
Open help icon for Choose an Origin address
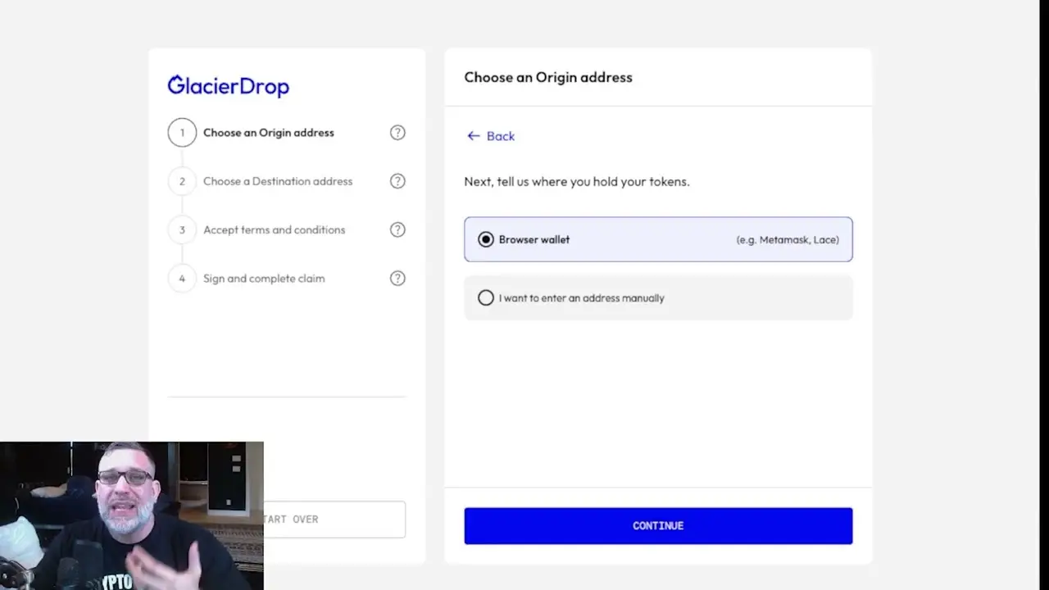[x=397, y=133]
